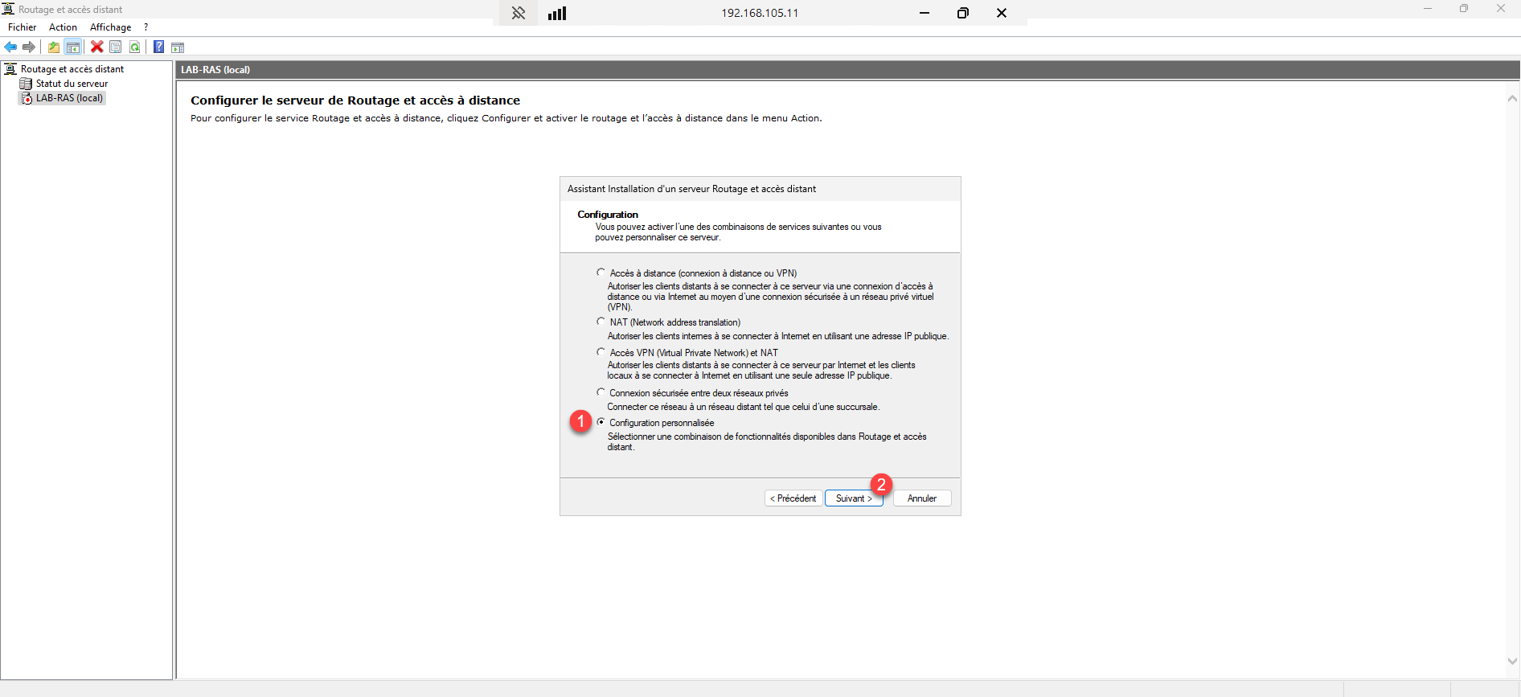This screenshot has width=1521, height=697.
Task: Select Configuration personnalisée radio button
Action: point(601,422)
